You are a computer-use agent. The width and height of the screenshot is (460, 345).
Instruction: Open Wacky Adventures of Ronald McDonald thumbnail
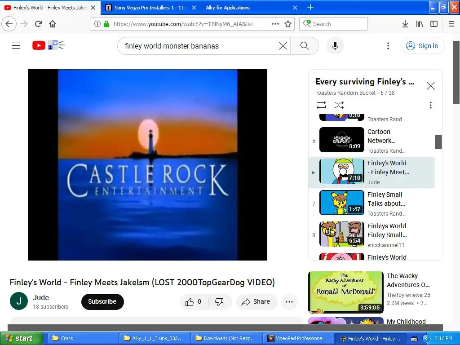(x=346, y=292)
